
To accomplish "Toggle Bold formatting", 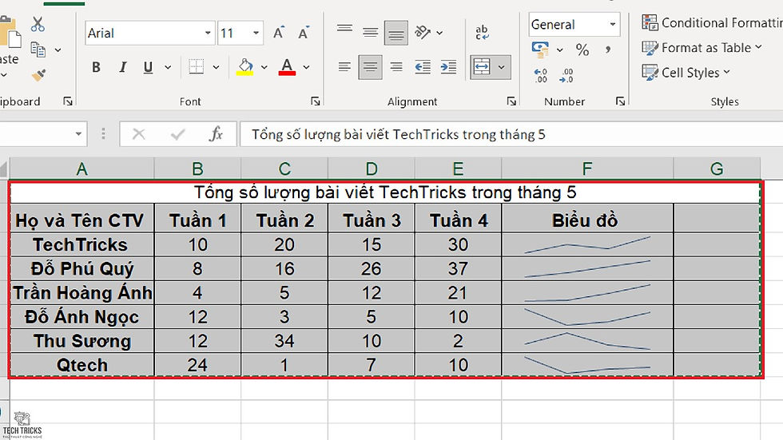I will pyautogui.click(x=97, y=67).
